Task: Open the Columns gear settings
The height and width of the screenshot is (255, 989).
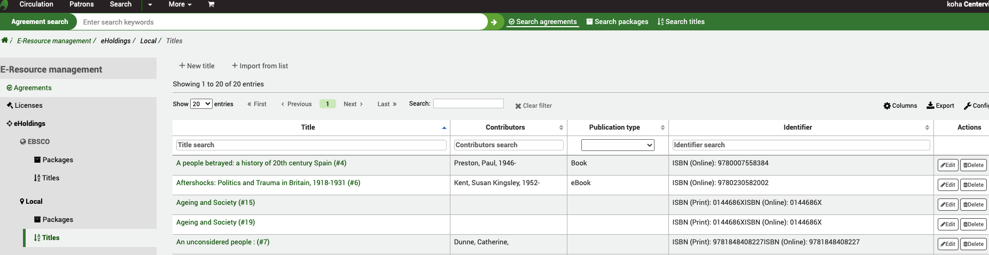Action: coord(900,106)
